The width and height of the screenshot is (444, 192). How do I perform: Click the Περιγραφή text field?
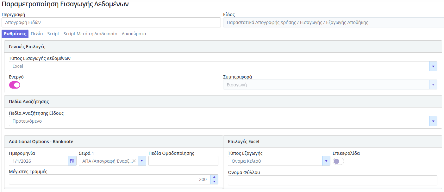pyautogui.click(x=111, y=23)
